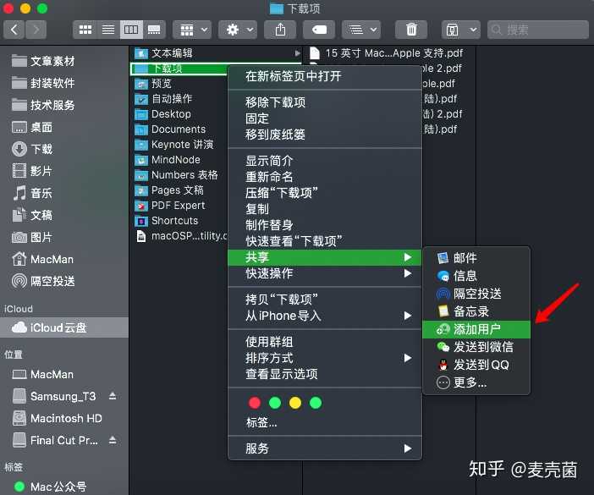This screenshot has height=495, width=594.
Task: Select 影片 in the sidebar
Action: (x=32, y=171)
